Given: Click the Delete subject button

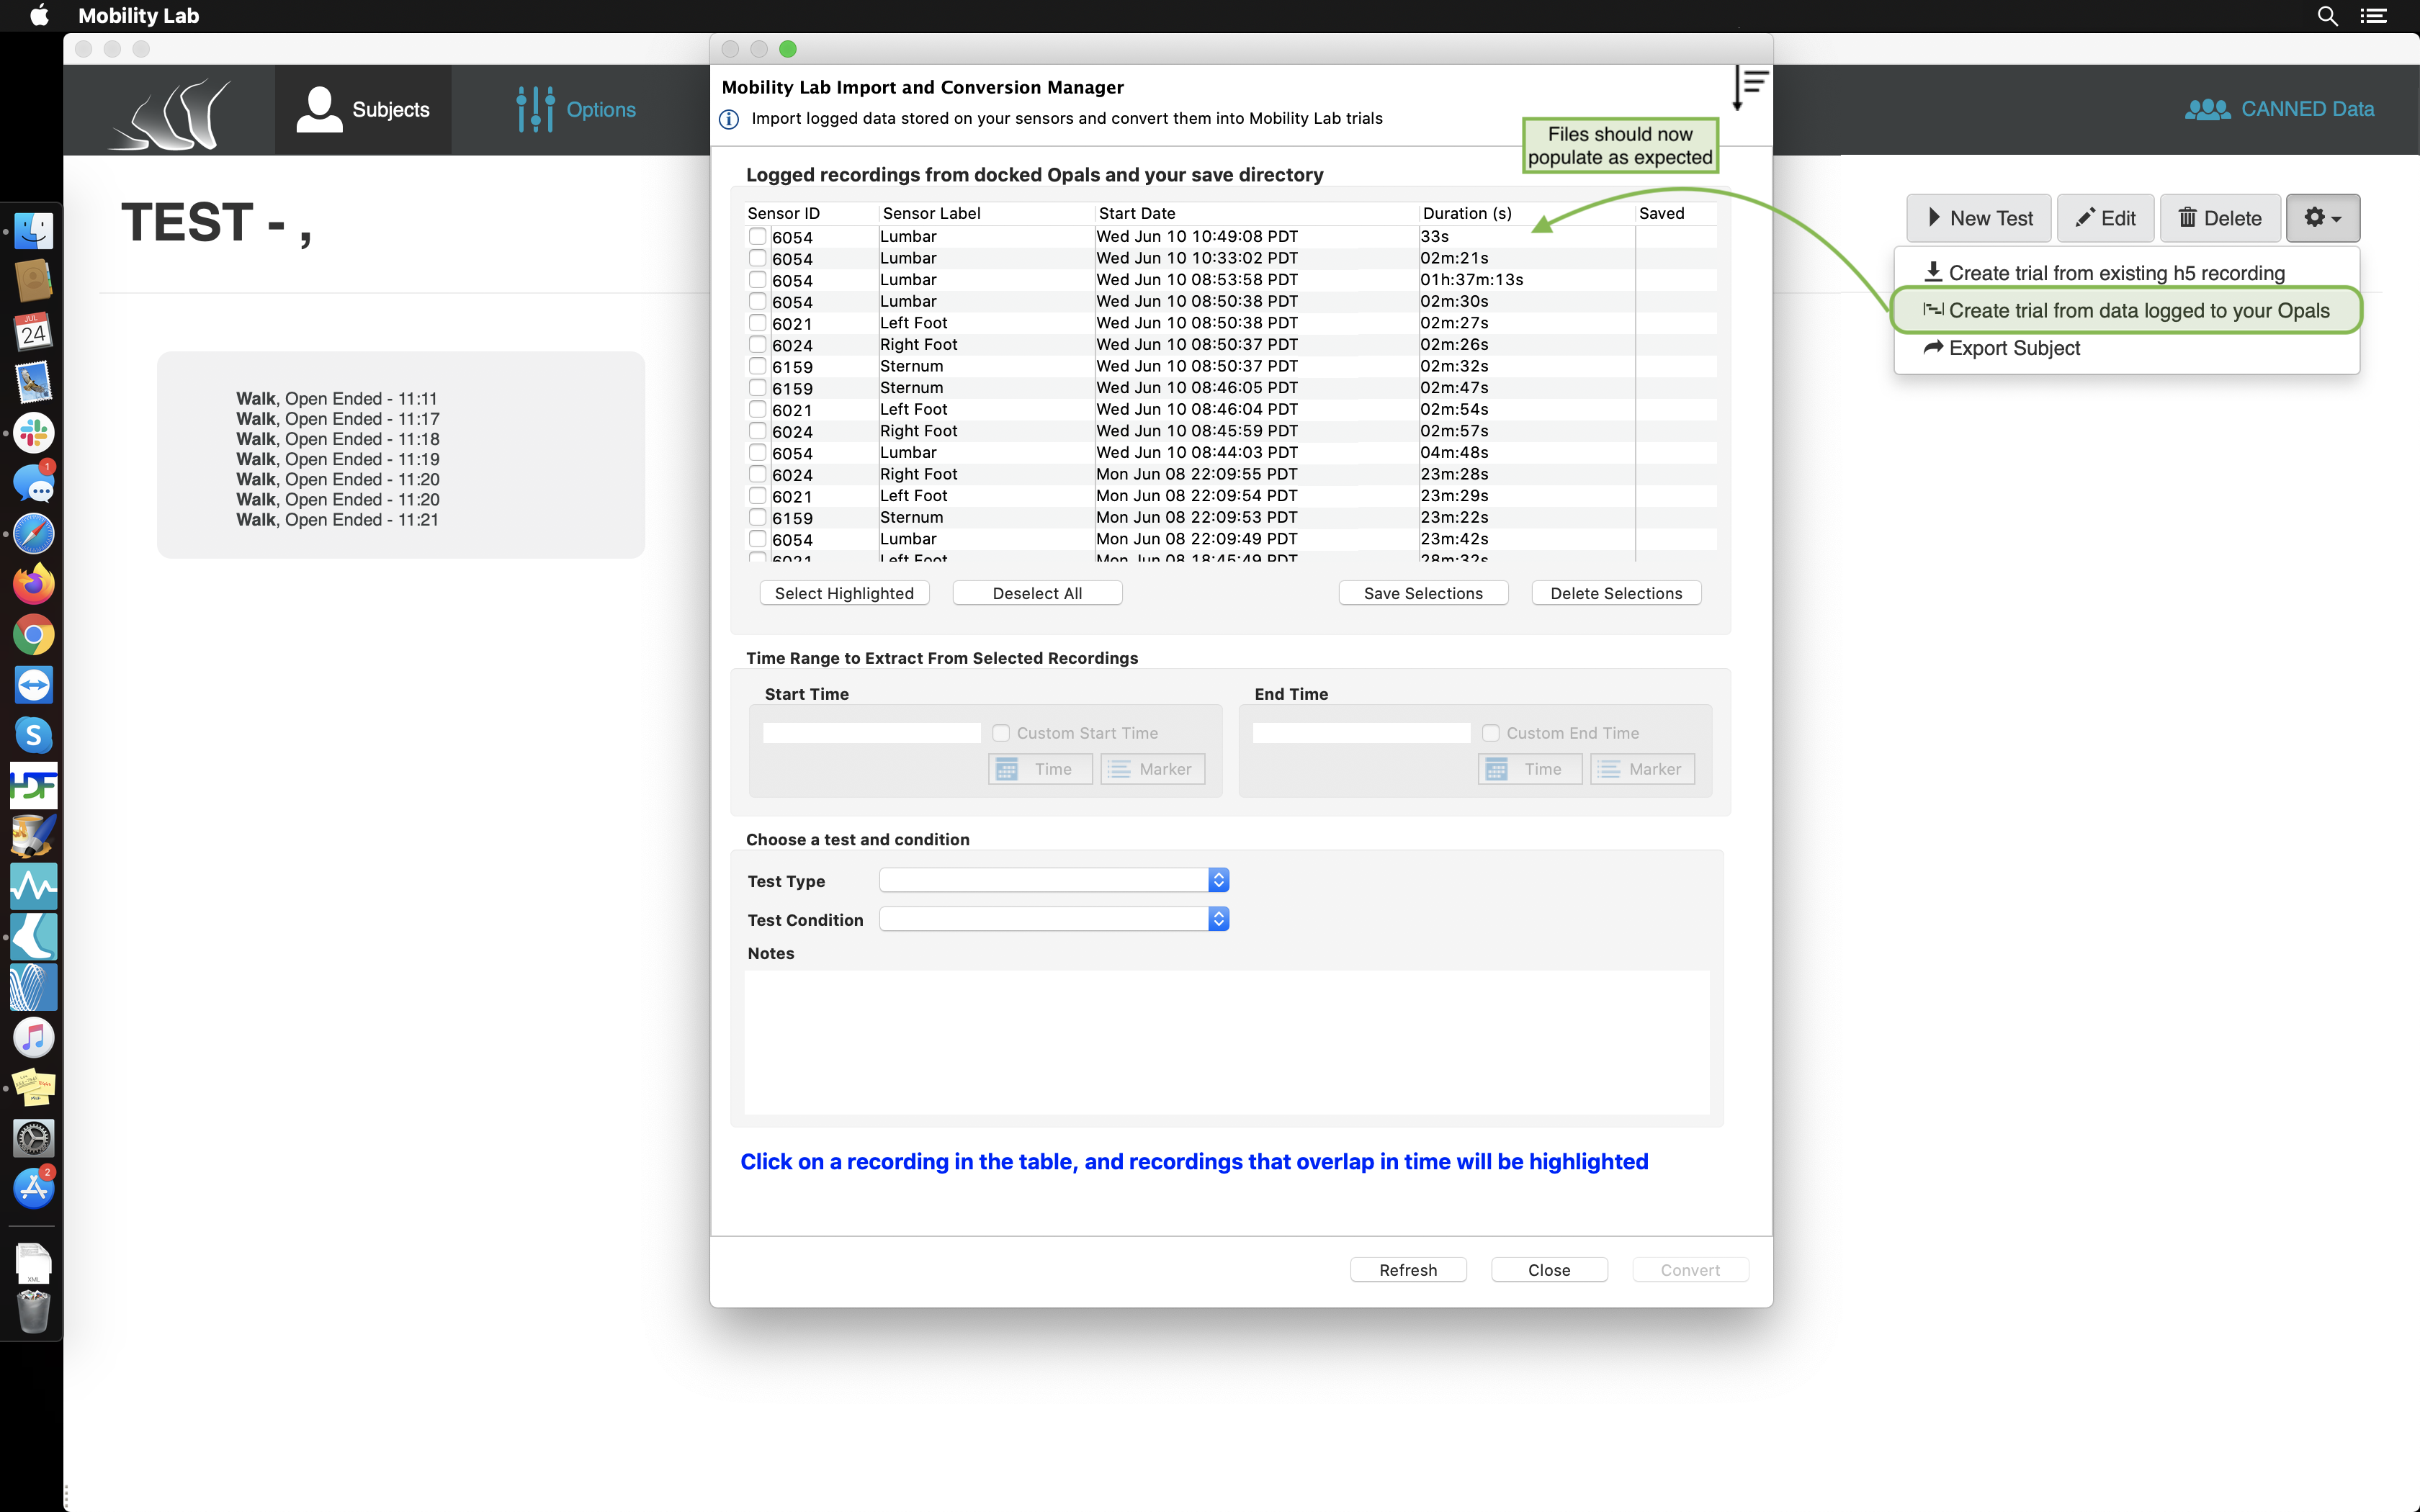Looking at the screenshot, I should 2220,218.
